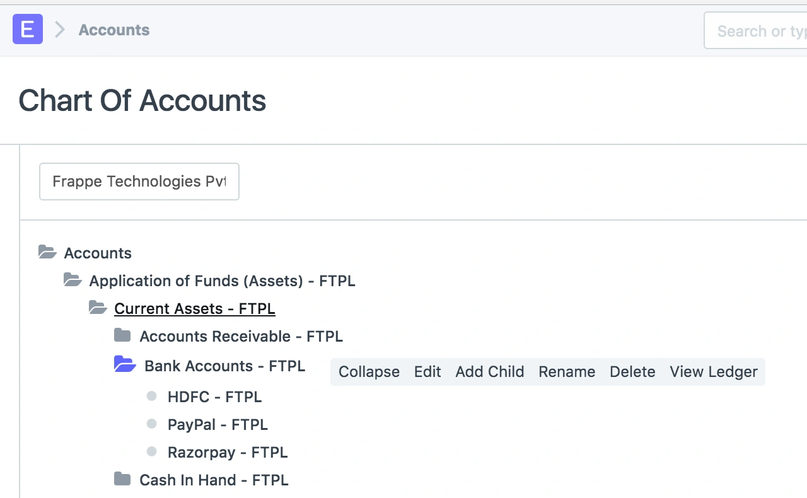Open folder icon beside Accounts root node
Screen dimensions: 807x498
coord(47,252)
